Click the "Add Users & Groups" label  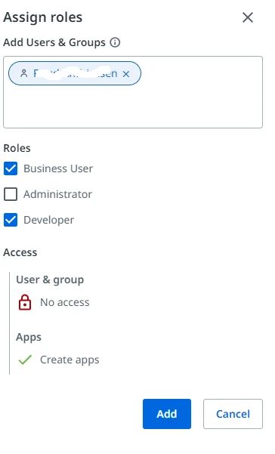pos(54,42)
